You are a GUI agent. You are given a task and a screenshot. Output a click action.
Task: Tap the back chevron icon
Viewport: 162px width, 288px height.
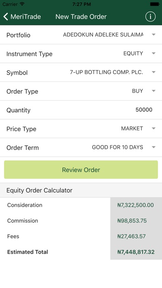[x=6, y=17]
